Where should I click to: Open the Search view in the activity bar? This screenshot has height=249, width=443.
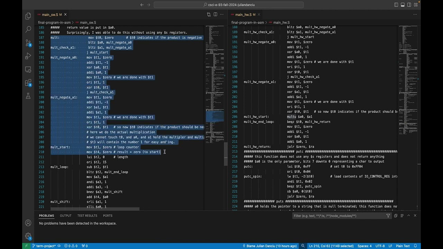click(x=28, y=30)
